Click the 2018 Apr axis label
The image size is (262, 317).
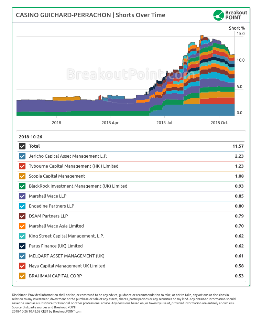click(x=110, y=123)
